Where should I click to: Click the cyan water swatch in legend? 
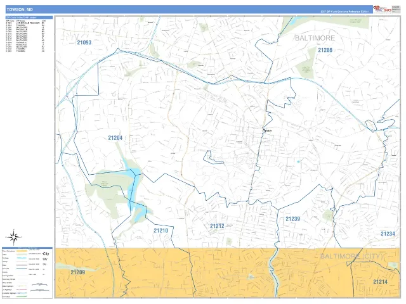point(22,258)
